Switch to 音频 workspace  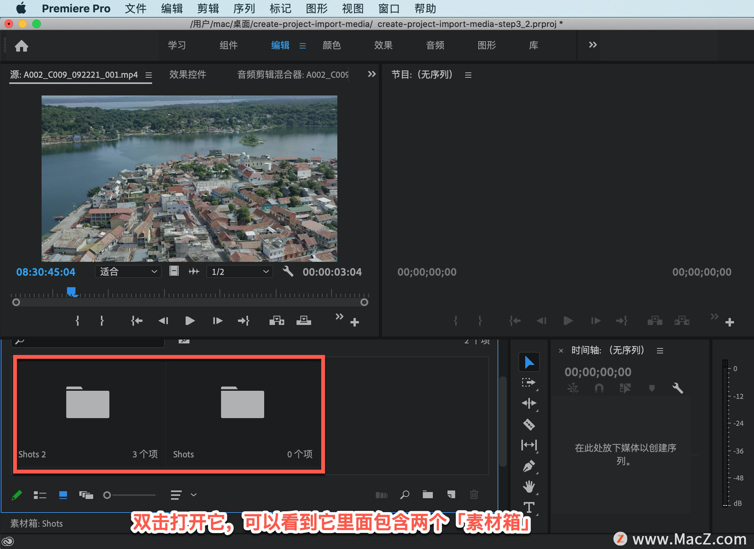435,45
